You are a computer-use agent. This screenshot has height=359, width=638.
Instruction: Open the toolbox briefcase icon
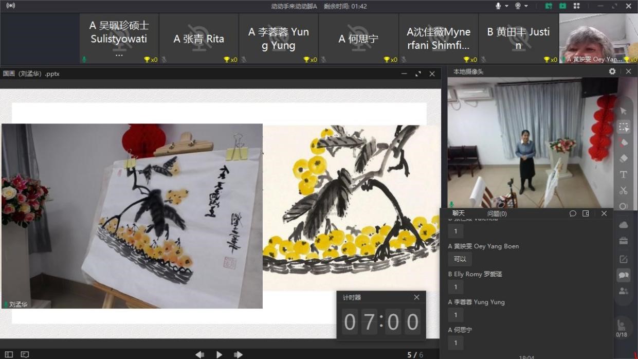(624, 241)
